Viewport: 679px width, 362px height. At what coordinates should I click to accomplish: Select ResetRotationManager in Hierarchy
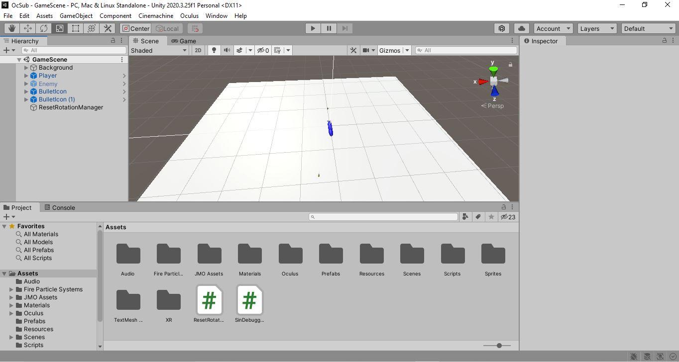tap(71, 107)
